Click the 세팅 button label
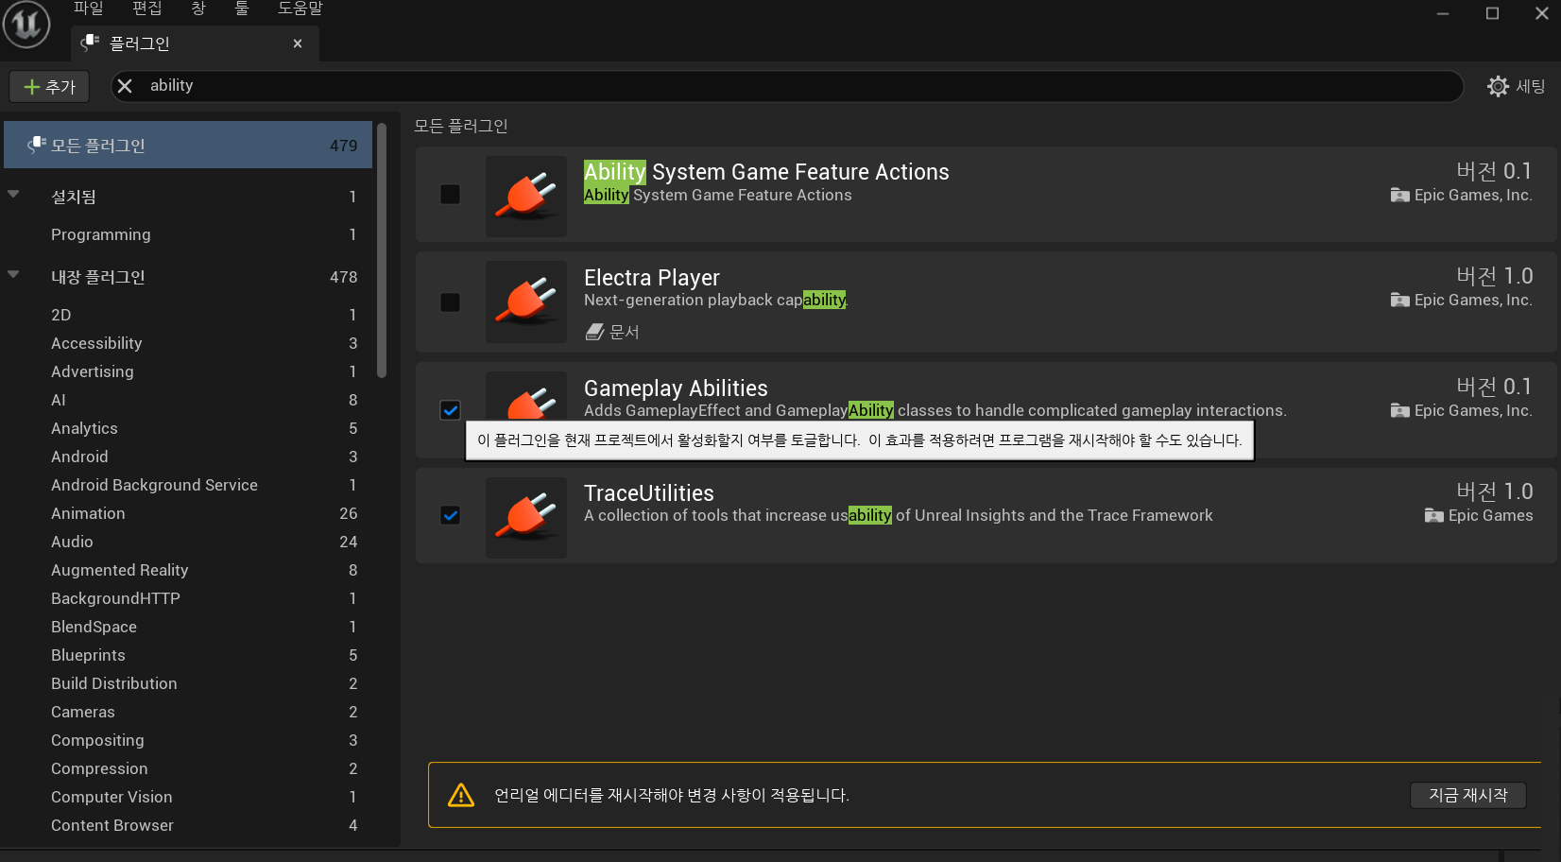1561x862 pixels. tap(1531, 86)
